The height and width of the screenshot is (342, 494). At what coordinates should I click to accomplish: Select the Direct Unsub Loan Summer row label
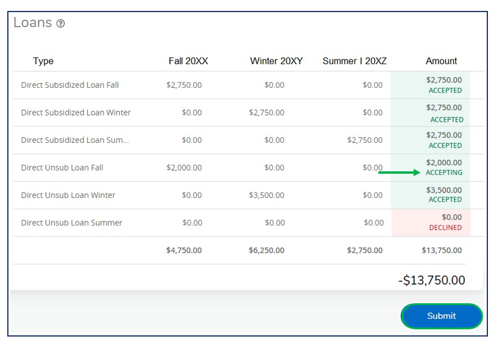[71, 223]
